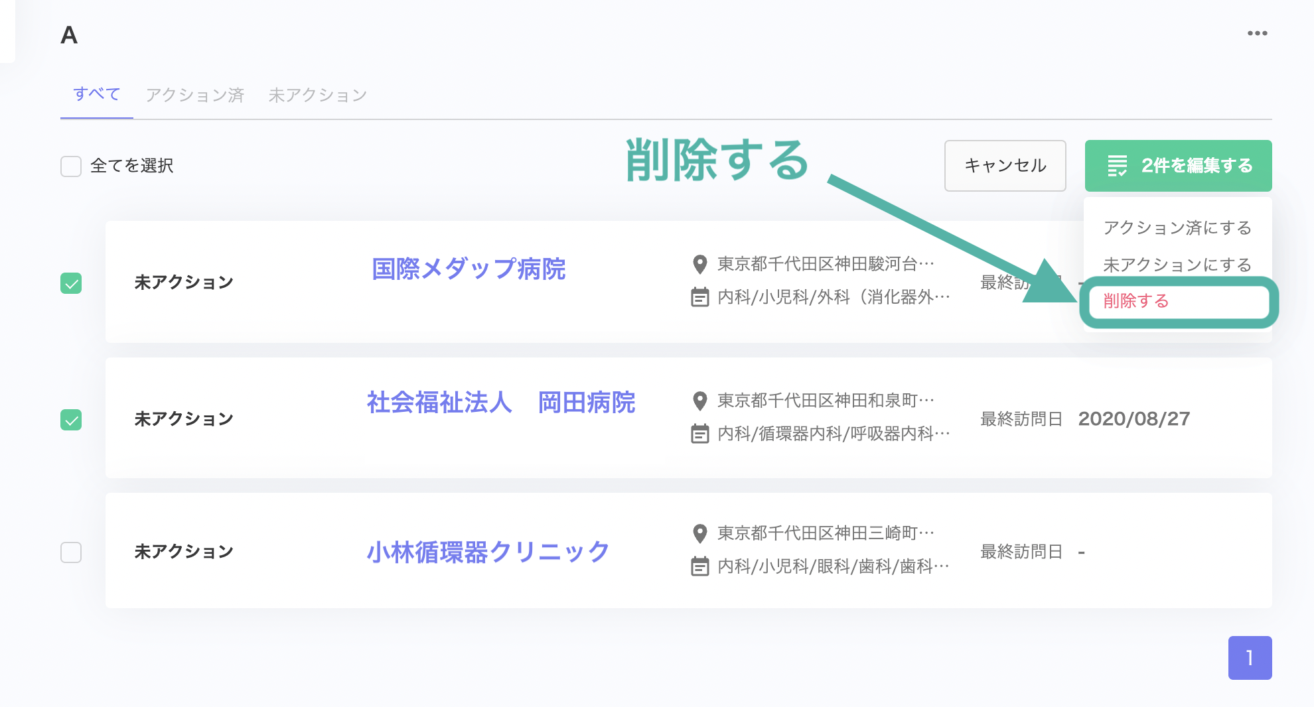This screenshot has width=1314, height=707.
Task: Choose 削除する in the dropdown menu
Action: pyautogui.click(x=1136, y=301)
